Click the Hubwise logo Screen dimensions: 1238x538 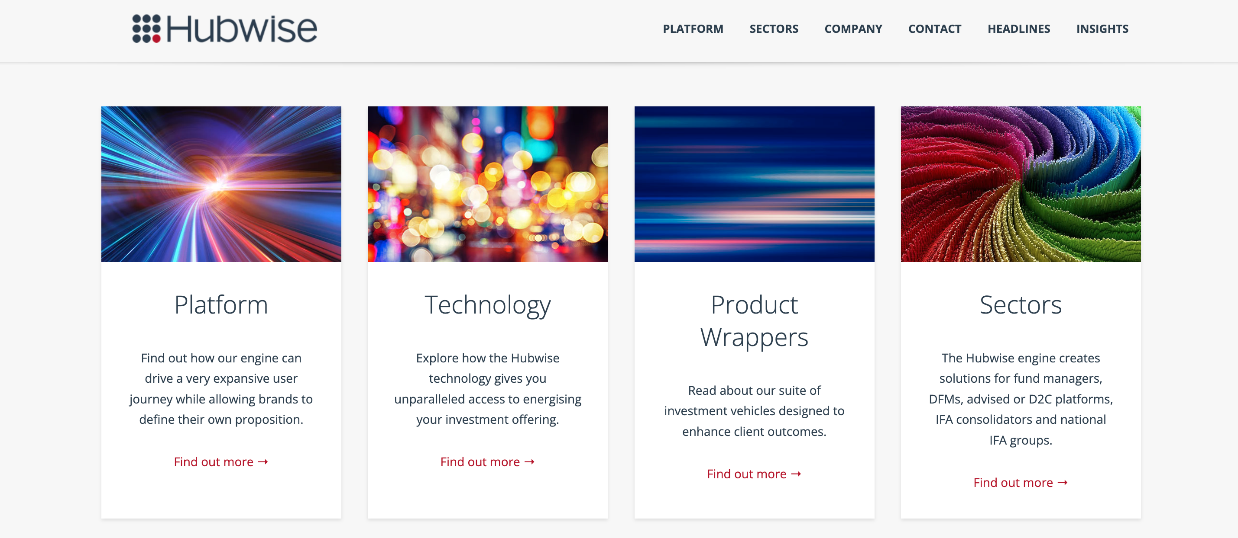tap(224, 29)
